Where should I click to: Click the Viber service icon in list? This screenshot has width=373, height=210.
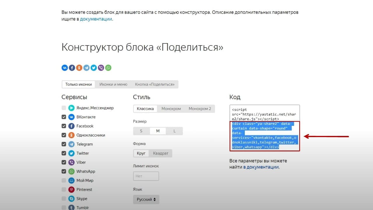pos(71,162)
